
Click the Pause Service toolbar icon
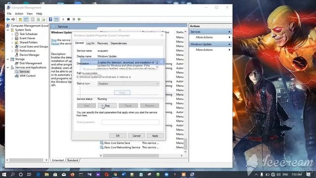click(74, 19)
